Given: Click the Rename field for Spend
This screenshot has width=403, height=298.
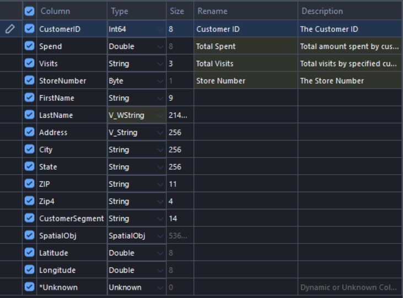Looking at the screenshot, I should [x=245, y=46].
